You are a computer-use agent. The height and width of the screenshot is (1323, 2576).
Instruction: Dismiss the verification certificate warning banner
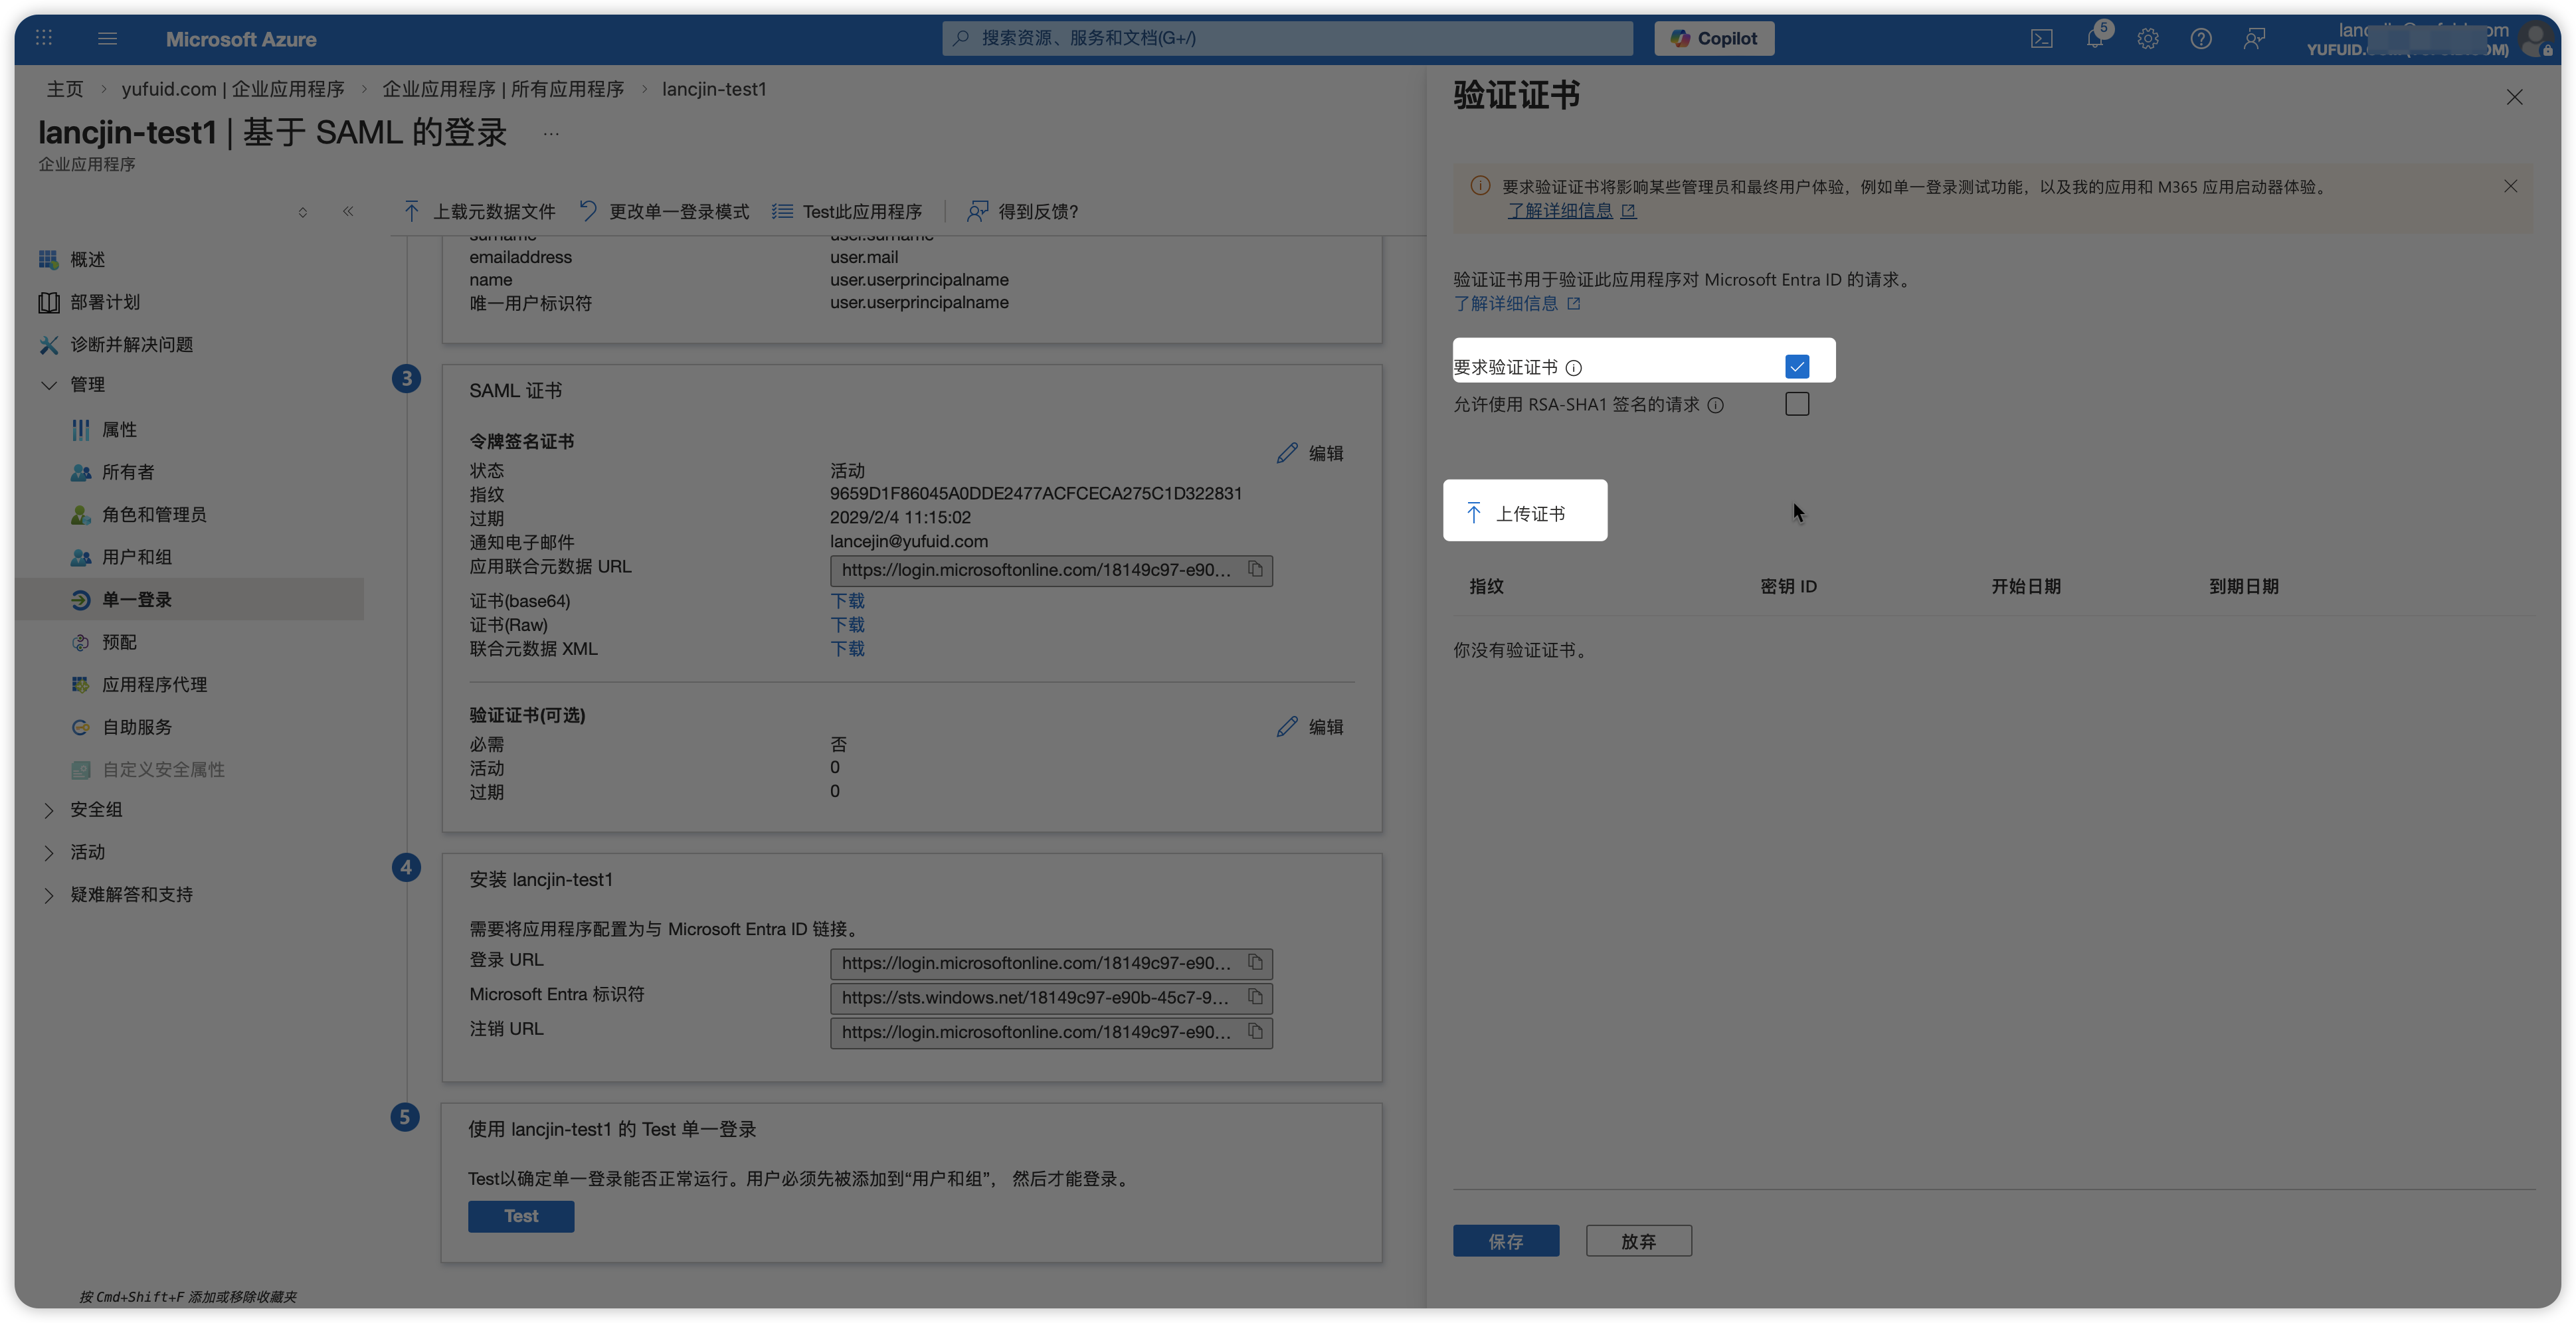point(2510,186)
